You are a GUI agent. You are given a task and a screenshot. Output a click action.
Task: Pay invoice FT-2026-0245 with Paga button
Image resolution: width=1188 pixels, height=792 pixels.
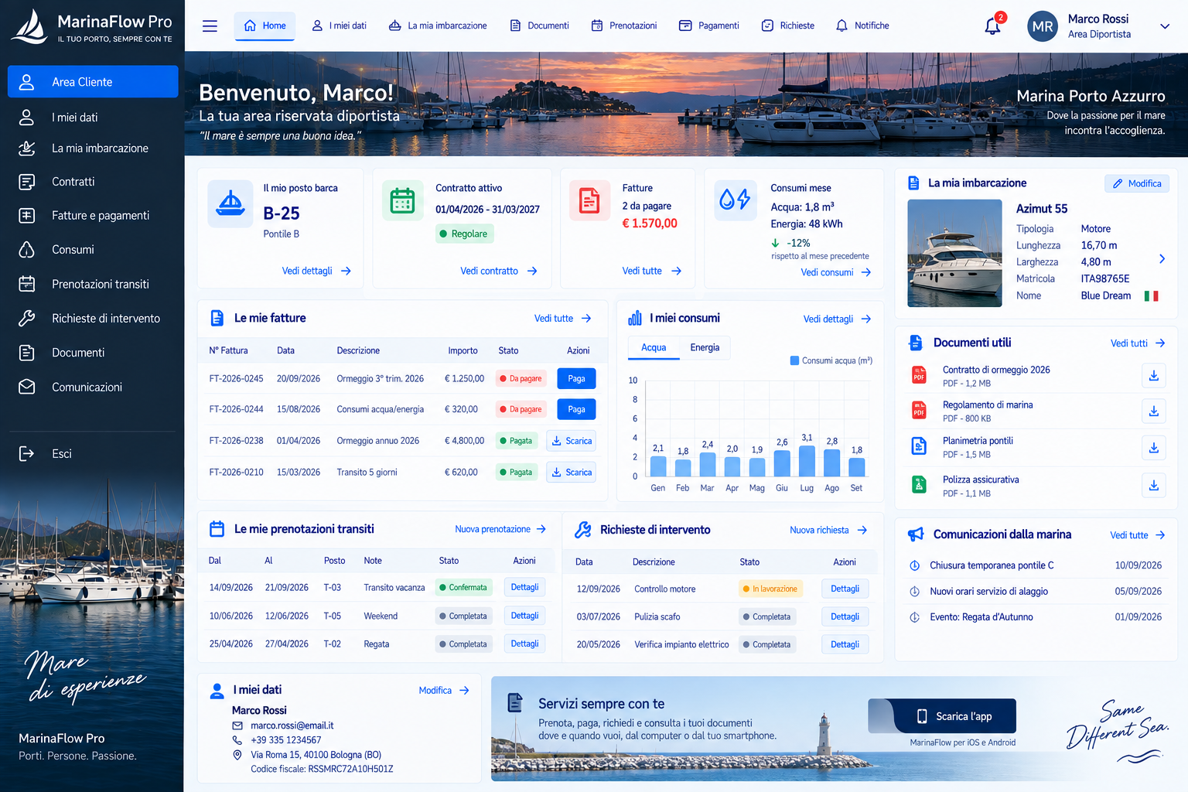(576, 378)
